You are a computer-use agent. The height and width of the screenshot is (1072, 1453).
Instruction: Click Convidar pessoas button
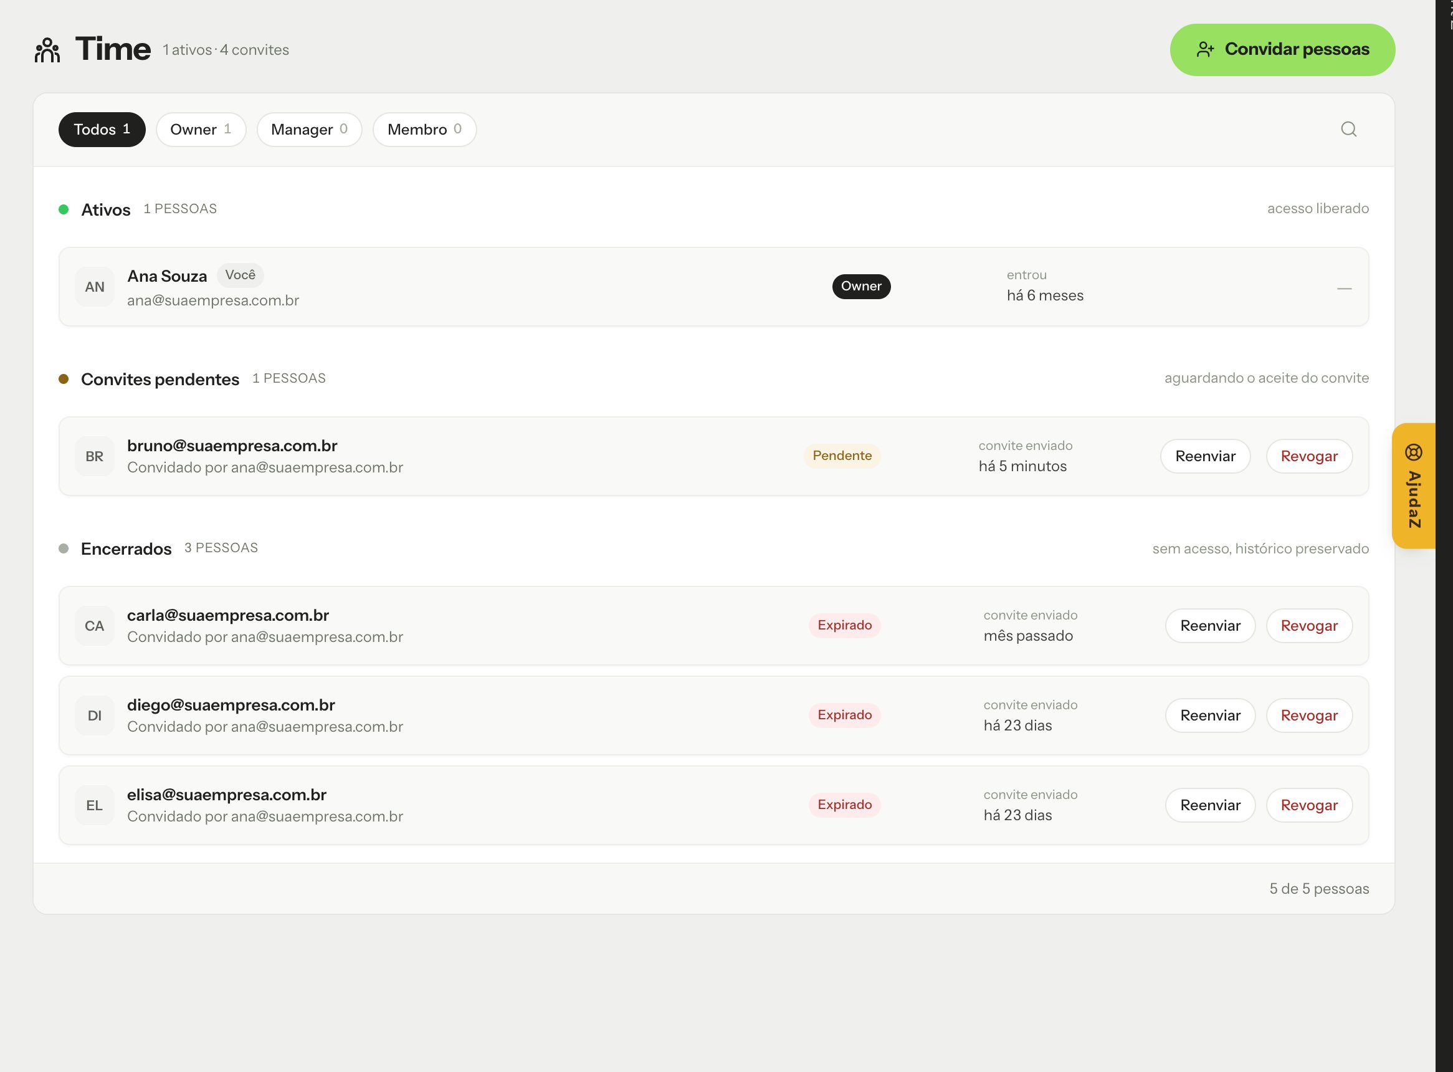point(1282,50)
